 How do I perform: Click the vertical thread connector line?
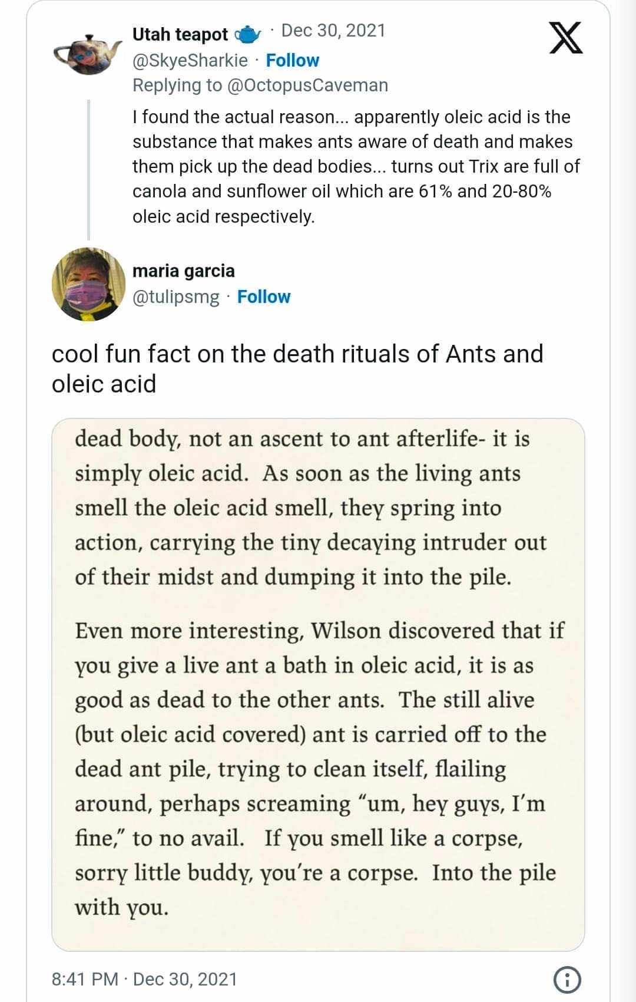88,170
